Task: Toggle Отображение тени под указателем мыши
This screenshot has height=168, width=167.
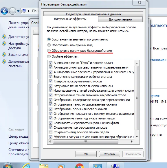Action: tap(50, 118)
